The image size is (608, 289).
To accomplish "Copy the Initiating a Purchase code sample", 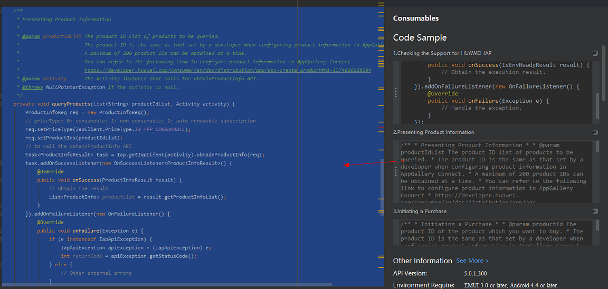I will [x=595, y=211].
